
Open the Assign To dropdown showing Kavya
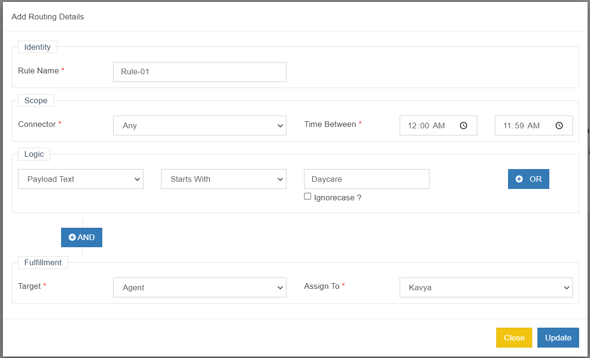486,287
